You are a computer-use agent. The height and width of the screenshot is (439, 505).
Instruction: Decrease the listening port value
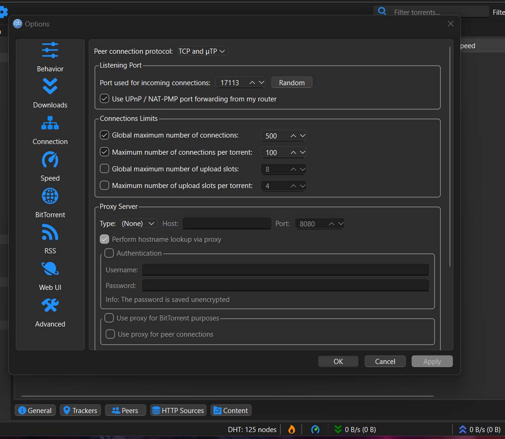262,82
